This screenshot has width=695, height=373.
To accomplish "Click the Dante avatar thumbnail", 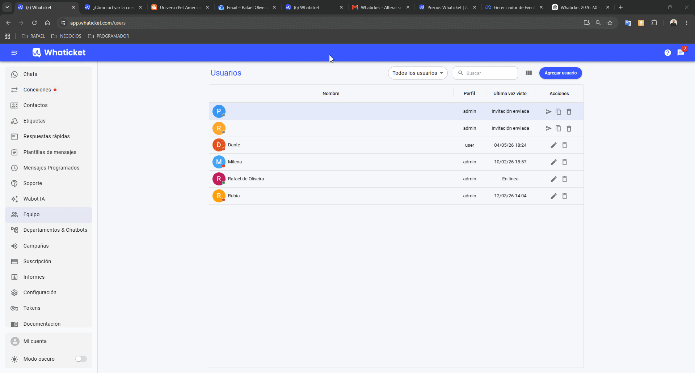I will click(219, 145).
